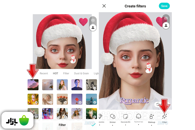Open the Dust & Grain filter tab

(x=81, y=74)
